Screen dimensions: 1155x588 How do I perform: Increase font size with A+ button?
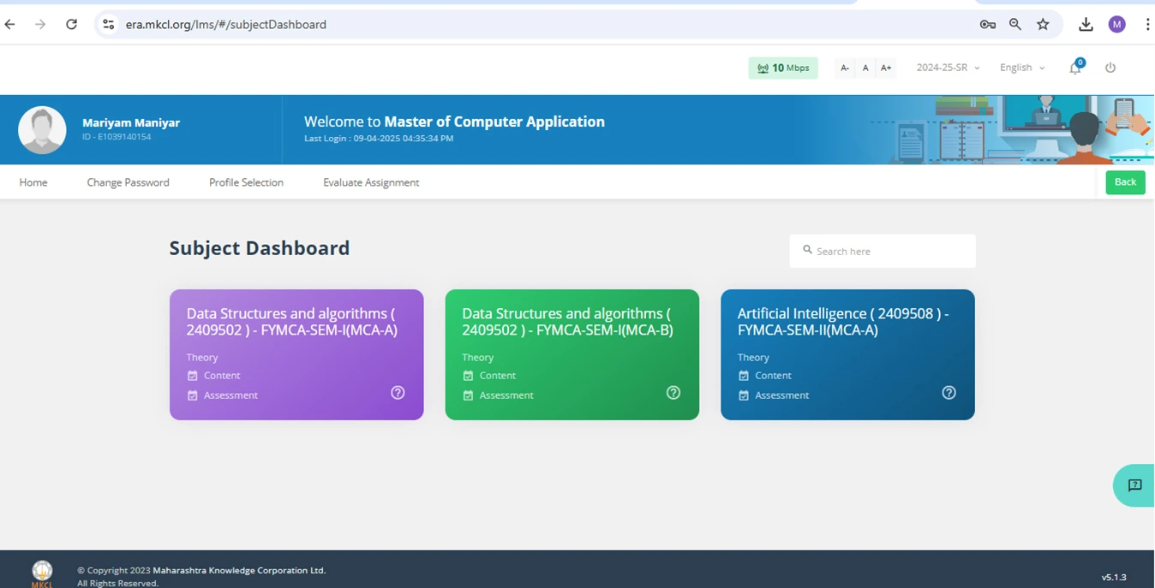(x=886, y=68)
